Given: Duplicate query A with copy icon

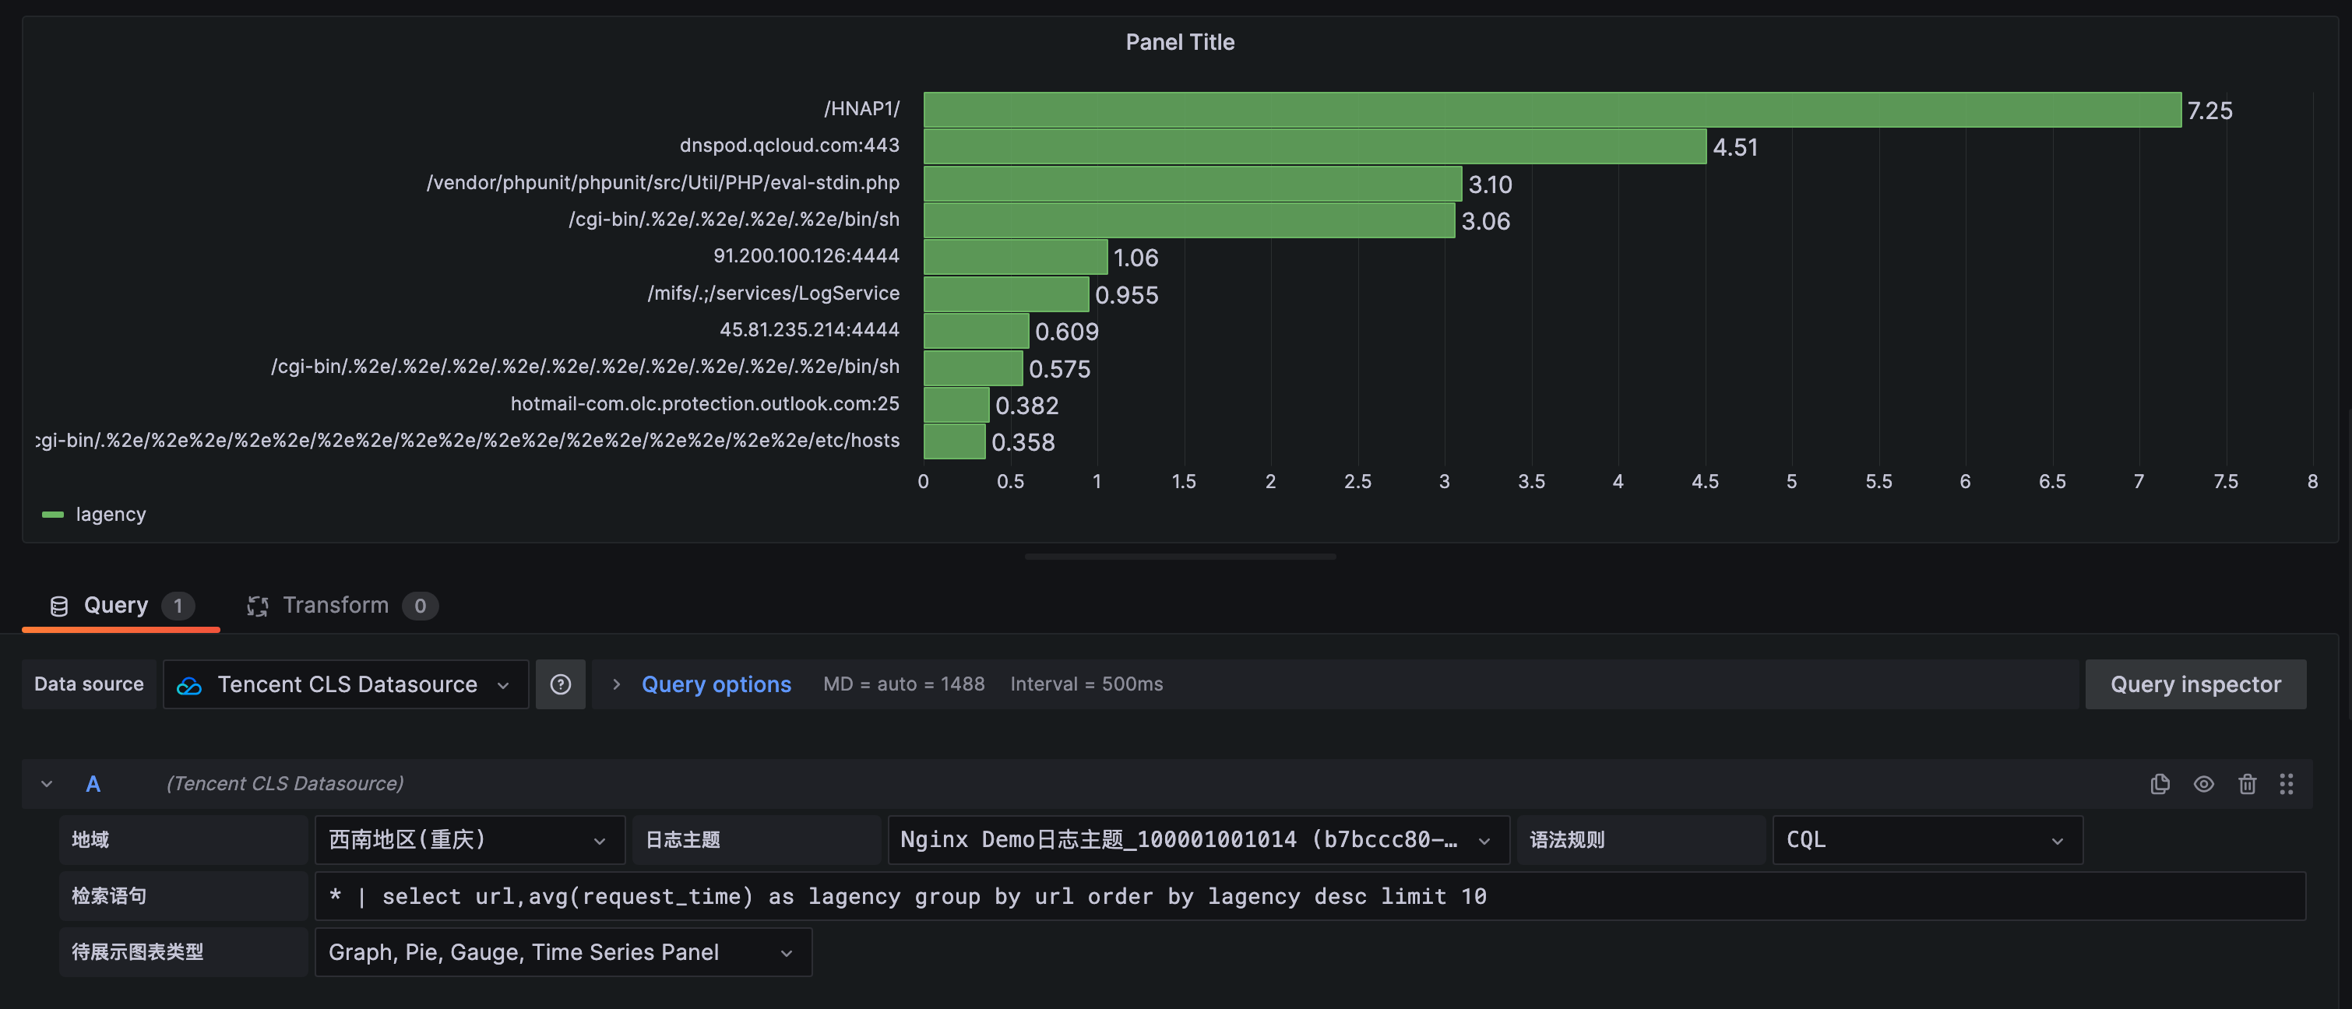Looking at the screenshot, I should (x=2160, y=783).
